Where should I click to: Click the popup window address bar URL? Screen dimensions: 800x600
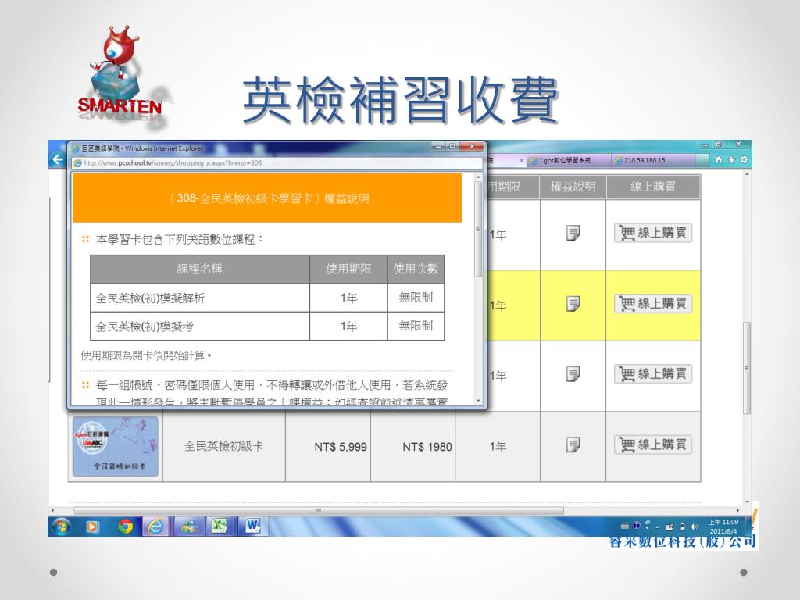[x=173, y=162]
